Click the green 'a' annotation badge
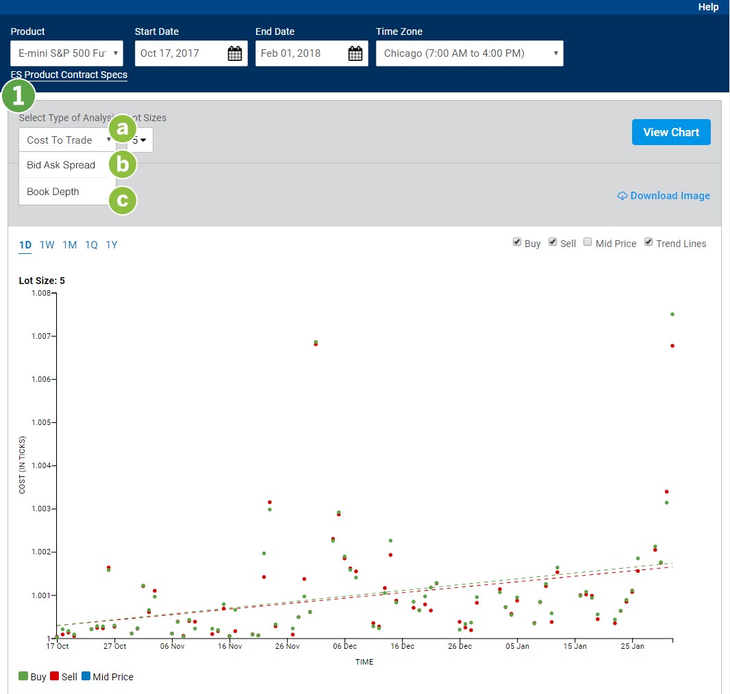Screen dimensions: 730x694 coord(123,129)
